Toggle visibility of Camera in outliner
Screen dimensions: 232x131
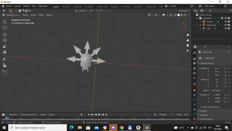tap(226, 21)
